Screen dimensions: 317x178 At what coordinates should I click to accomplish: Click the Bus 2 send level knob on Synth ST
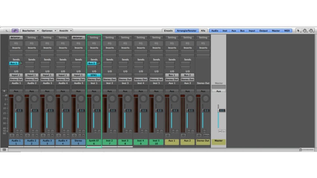[99, 63]
